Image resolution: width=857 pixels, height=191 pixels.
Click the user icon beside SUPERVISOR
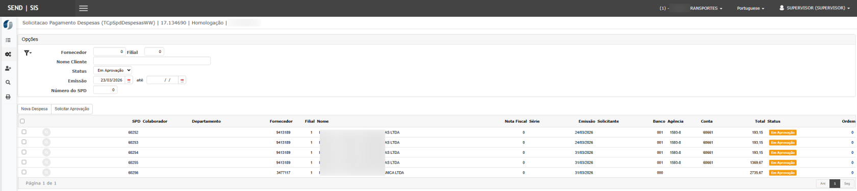782,8
